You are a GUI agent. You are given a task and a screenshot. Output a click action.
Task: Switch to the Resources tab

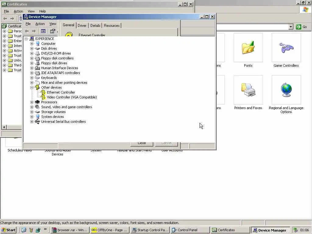[112, 26]
